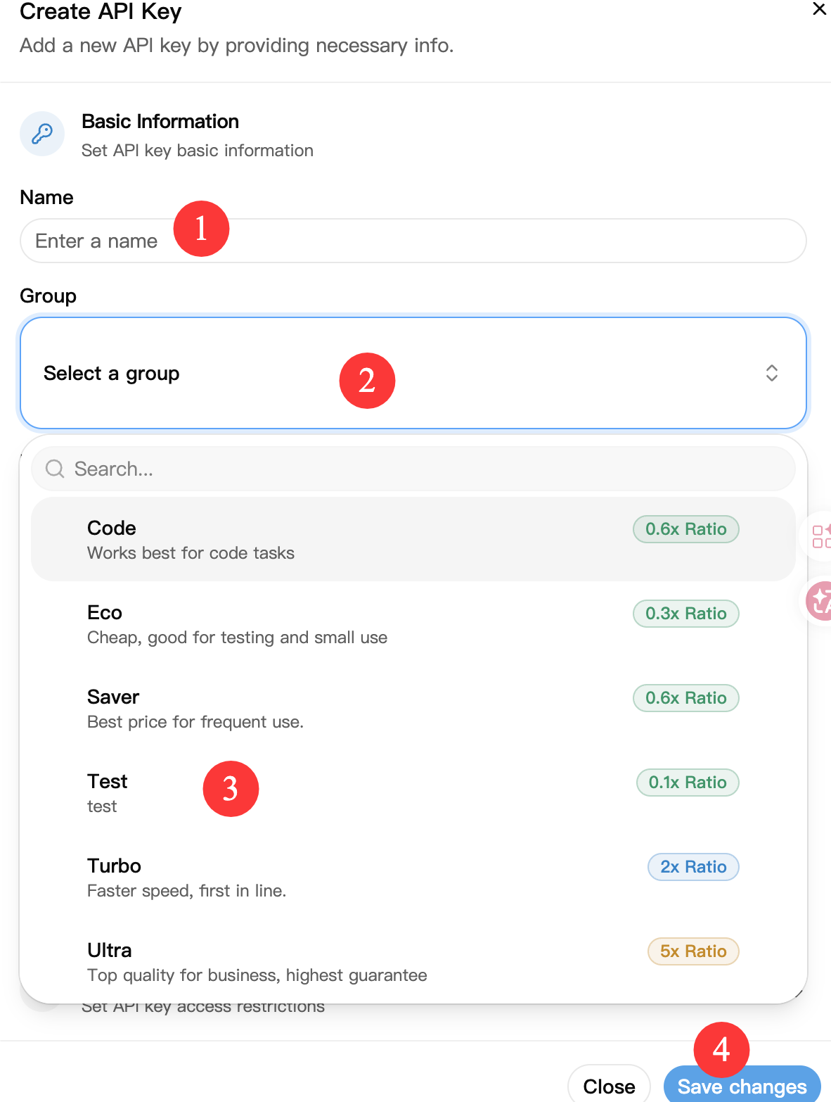Click the Save changes button
Image resolution: width=831 pixels, height=1102 pixels.
pyautogui.click(x=742, y=1085)
